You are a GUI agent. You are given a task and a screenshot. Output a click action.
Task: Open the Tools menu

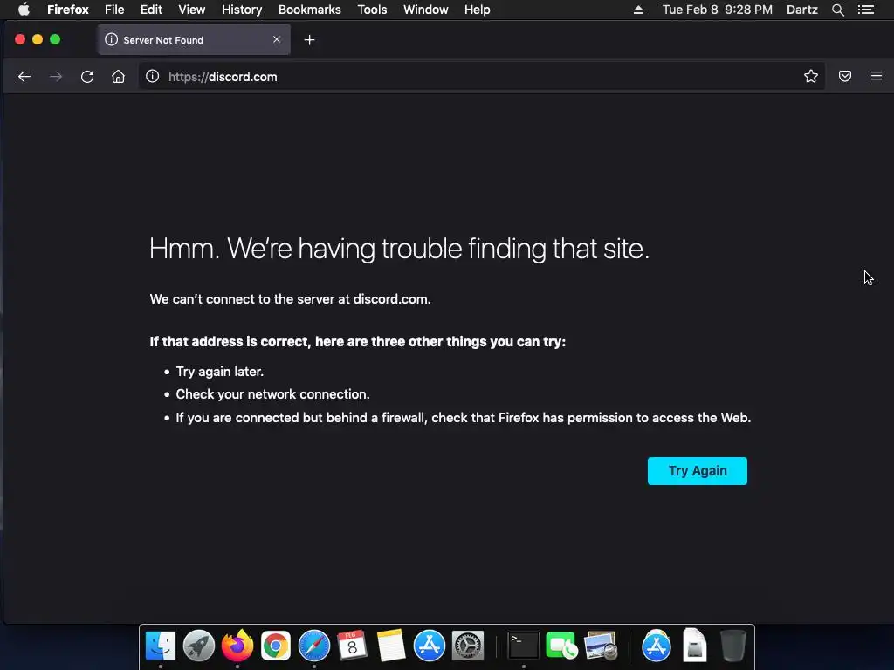pos(372,10)
